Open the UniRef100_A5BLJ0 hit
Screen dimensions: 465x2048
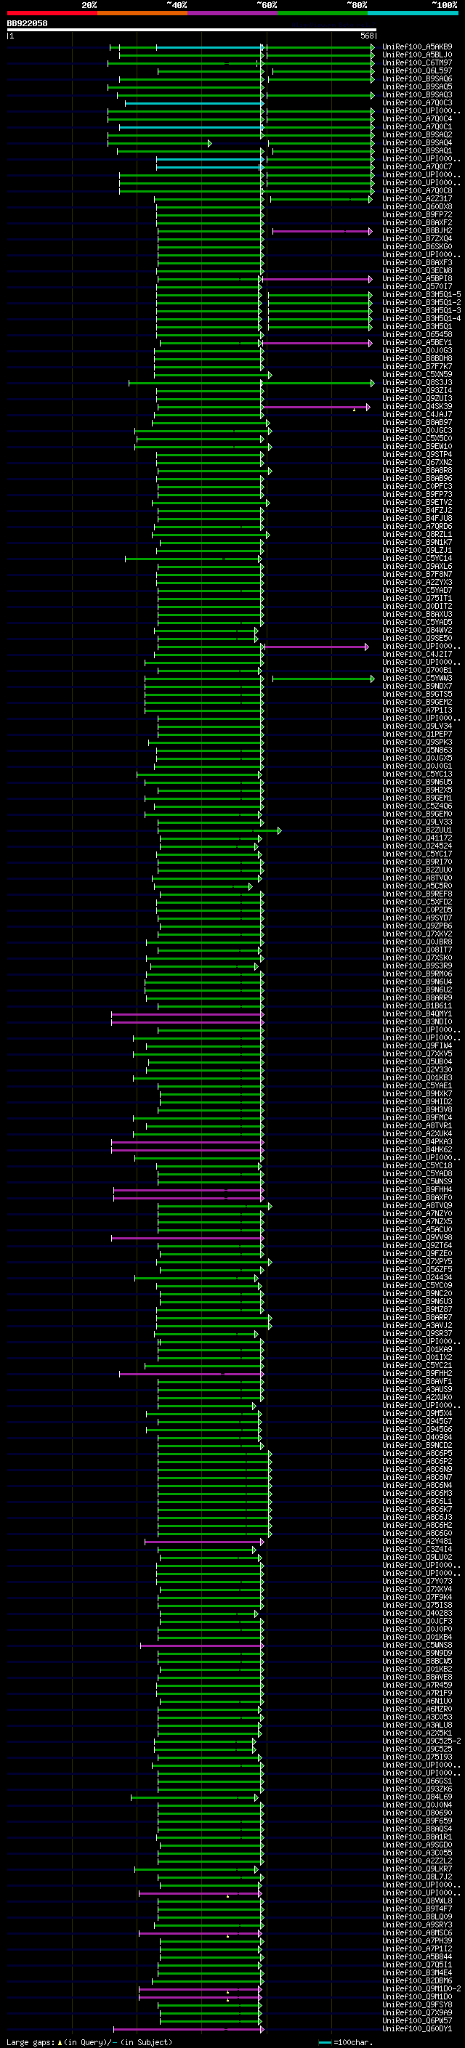[417, 55]
